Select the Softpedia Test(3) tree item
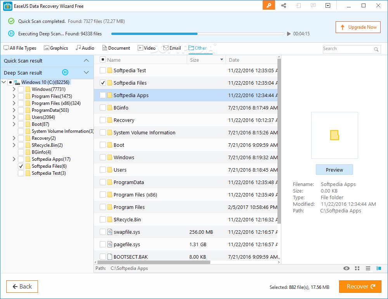 click(48, 173)
